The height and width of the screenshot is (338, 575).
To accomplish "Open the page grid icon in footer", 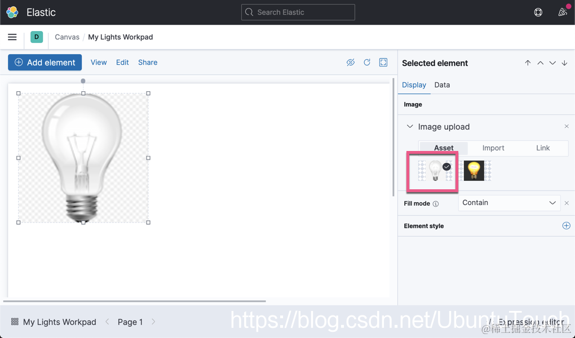I will tap(15, 322).
